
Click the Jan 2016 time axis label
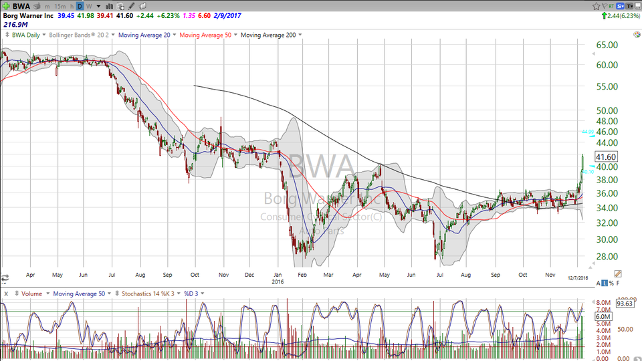[x=278, y=278]
